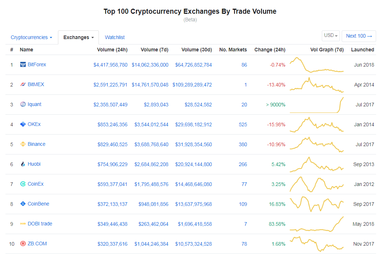Click DOBI trade 7-day volume graph

pyautogui.click(x=317, y=224)
